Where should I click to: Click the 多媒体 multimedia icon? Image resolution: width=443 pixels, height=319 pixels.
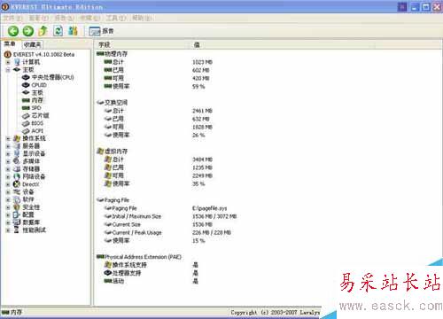[17, 161]
